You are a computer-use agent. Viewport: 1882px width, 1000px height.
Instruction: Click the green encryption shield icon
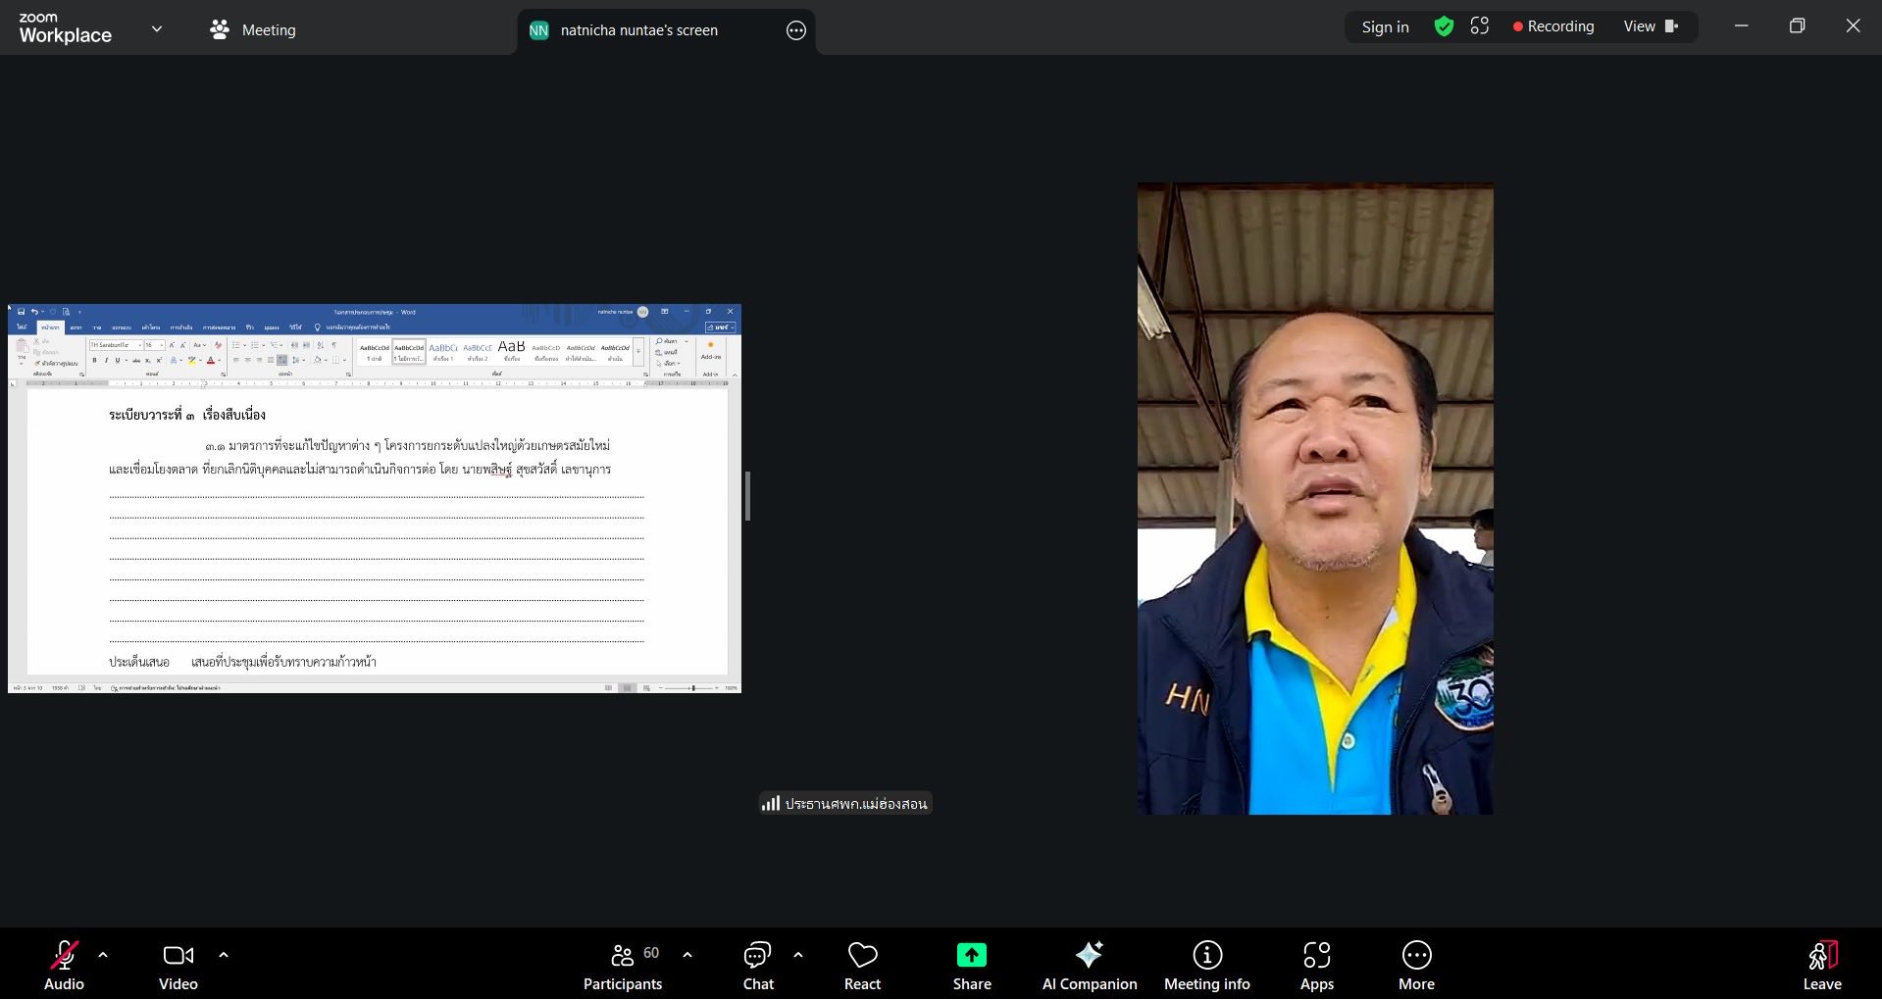click(x=1444, y=26)
